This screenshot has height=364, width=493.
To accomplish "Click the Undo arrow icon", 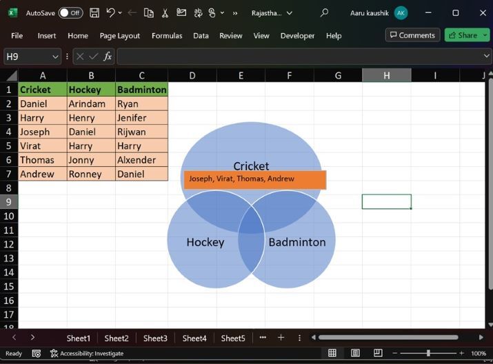I will 110,13.
